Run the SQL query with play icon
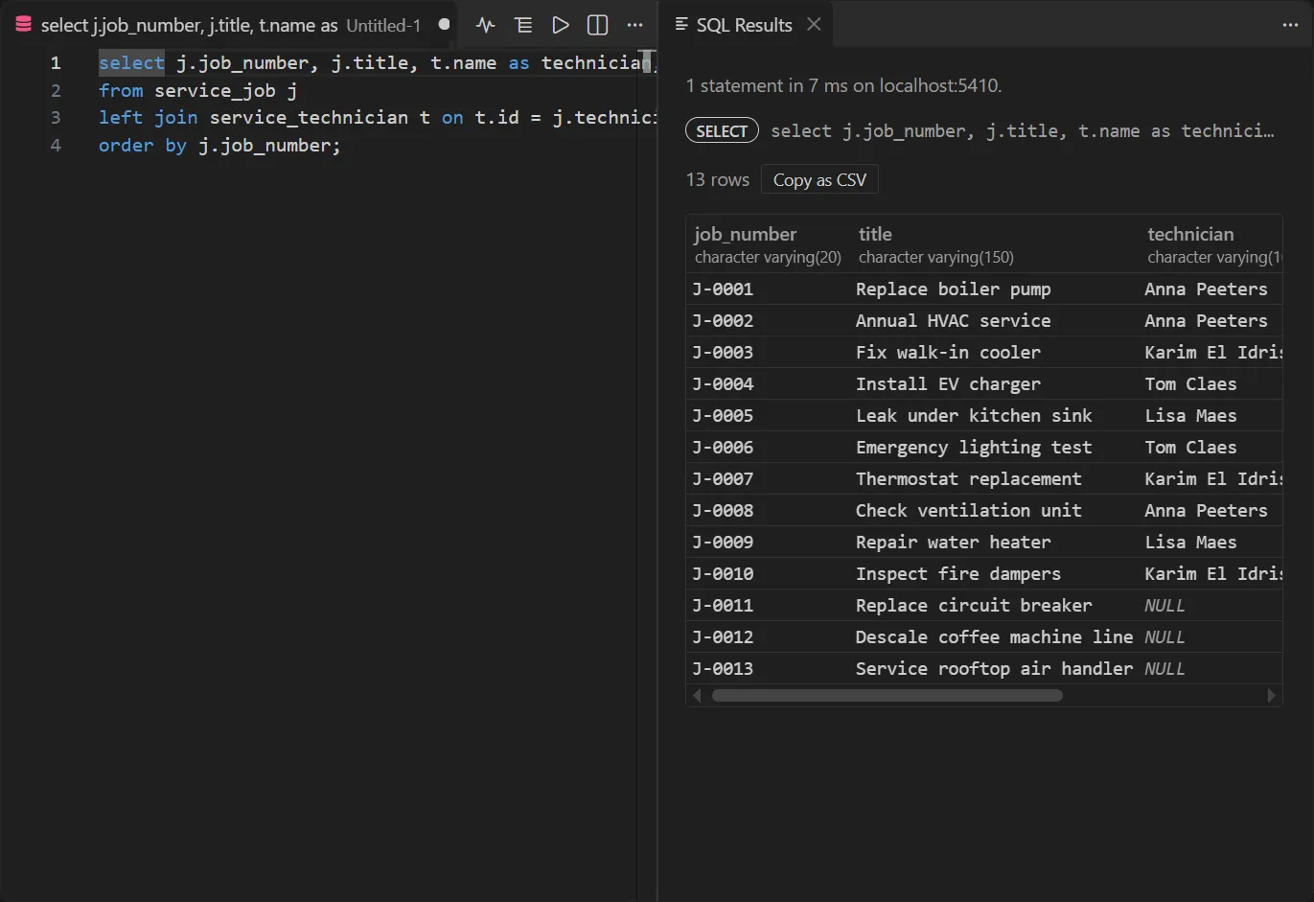Viewport: 1314px width, 902px height. 561,25
